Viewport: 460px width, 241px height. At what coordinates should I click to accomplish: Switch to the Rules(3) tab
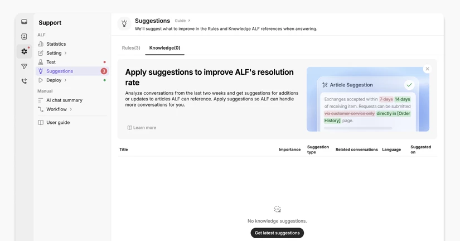pos(131,48)
